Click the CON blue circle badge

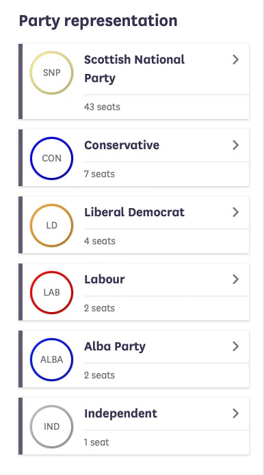point(51,158)
